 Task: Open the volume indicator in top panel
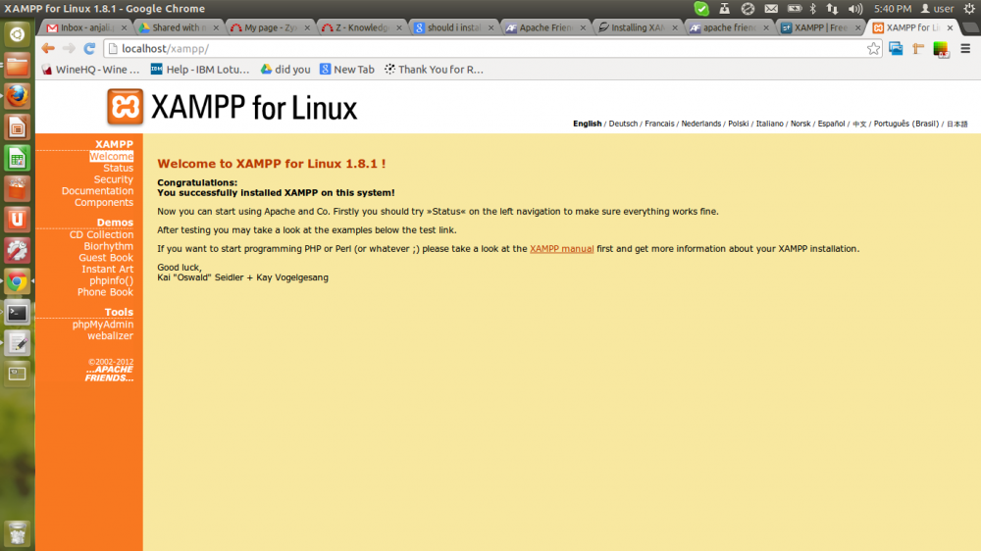point(855,9)
